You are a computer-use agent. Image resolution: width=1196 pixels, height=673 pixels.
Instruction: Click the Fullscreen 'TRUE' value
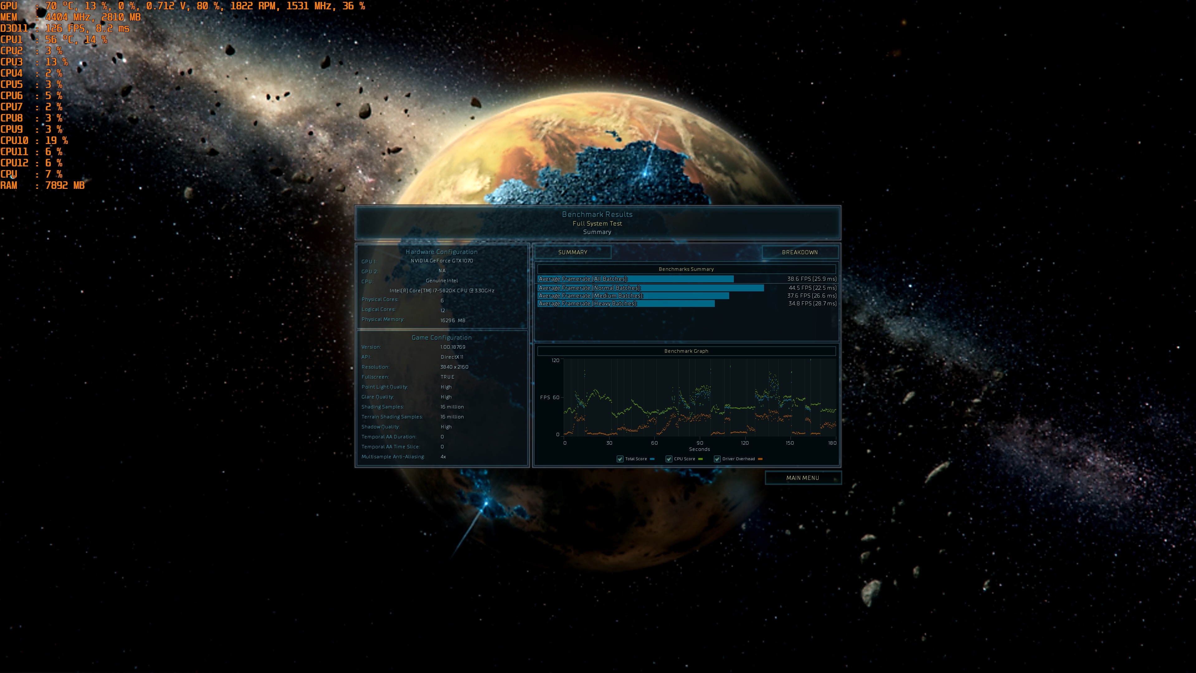pos(447,377)
